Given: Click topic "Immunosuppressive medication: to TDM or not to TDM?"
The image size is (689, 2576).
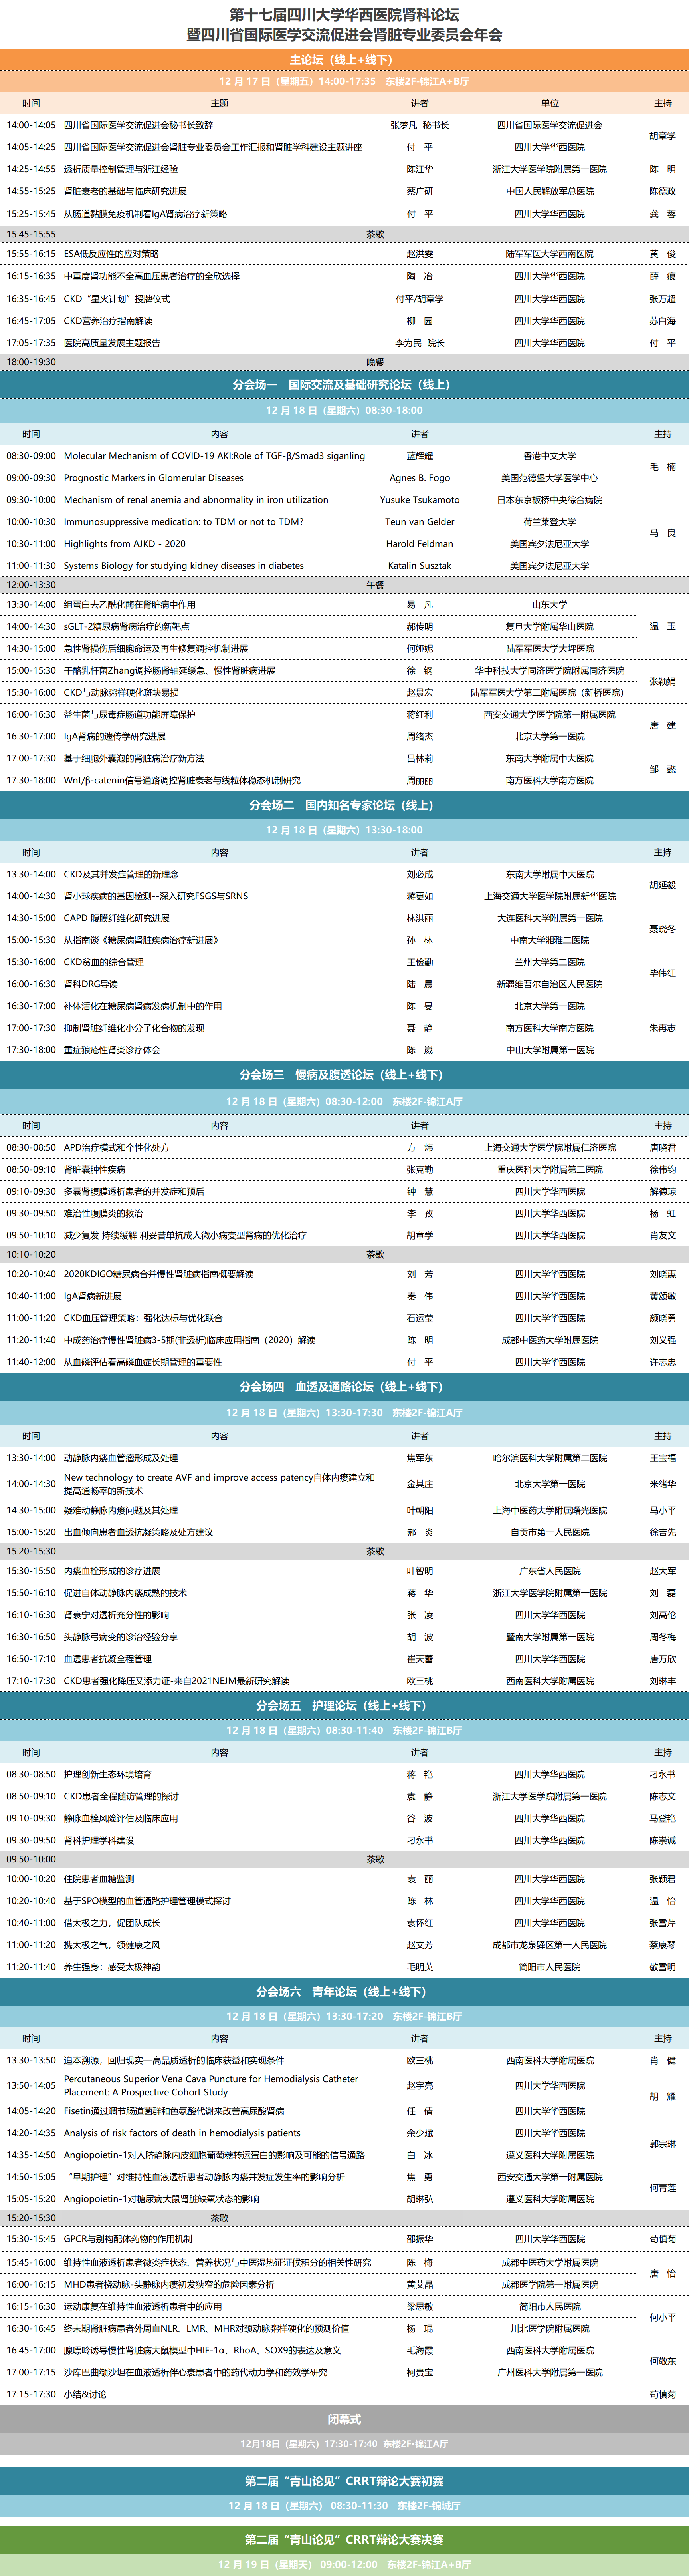Looking at the screenshot, I should [184, 522].
